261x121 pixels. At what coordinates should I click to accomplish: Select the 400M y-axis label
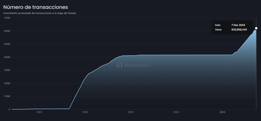pyautogui.click(x=7, y=57)
